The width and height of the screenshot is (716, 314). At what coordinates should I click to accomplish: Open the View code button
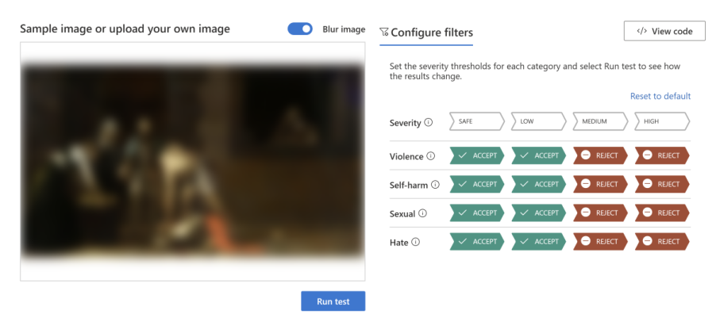pos(665,31)
